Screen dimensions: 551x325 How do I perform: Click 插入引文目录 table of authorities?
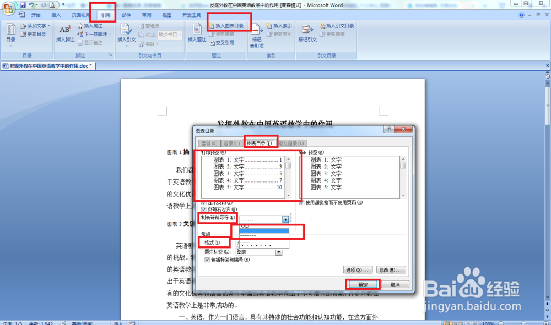tap(337, 26)
